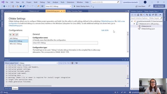Collapse the qmarkdowntextedit root tree node

click(132, 21)
